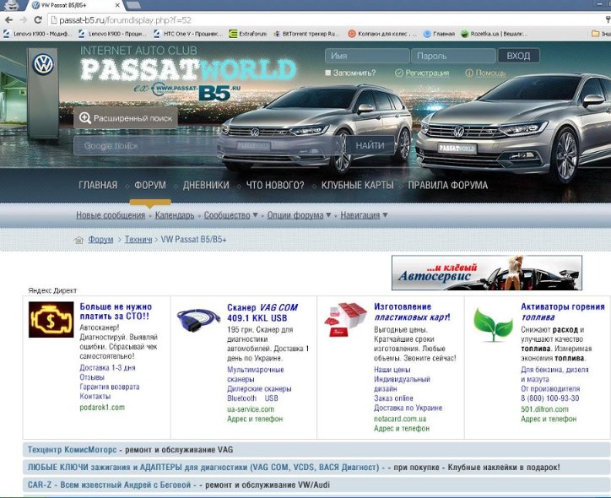Open the ЛЮБЫЕ КЛЮЧИ зажигания link
611x498 pixels.
click(x=203, y=468)
